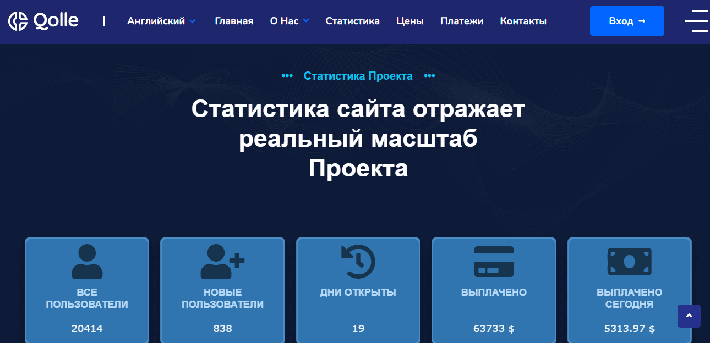Open the Цены page from the menu

click(x=409, y=21)
